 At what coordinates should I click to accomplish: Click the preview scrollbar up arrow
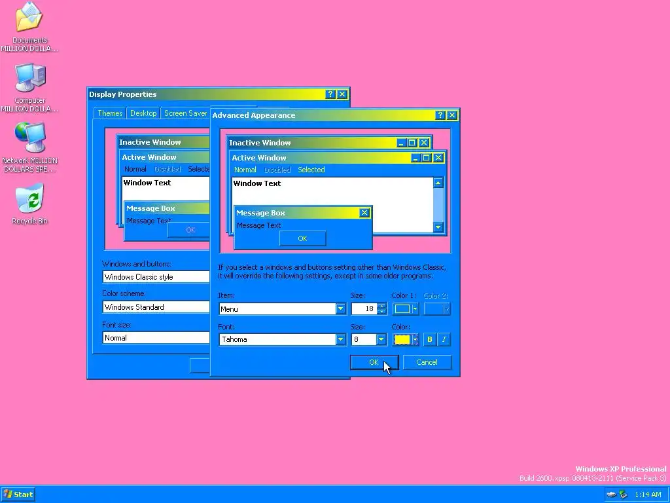point(438,183)
